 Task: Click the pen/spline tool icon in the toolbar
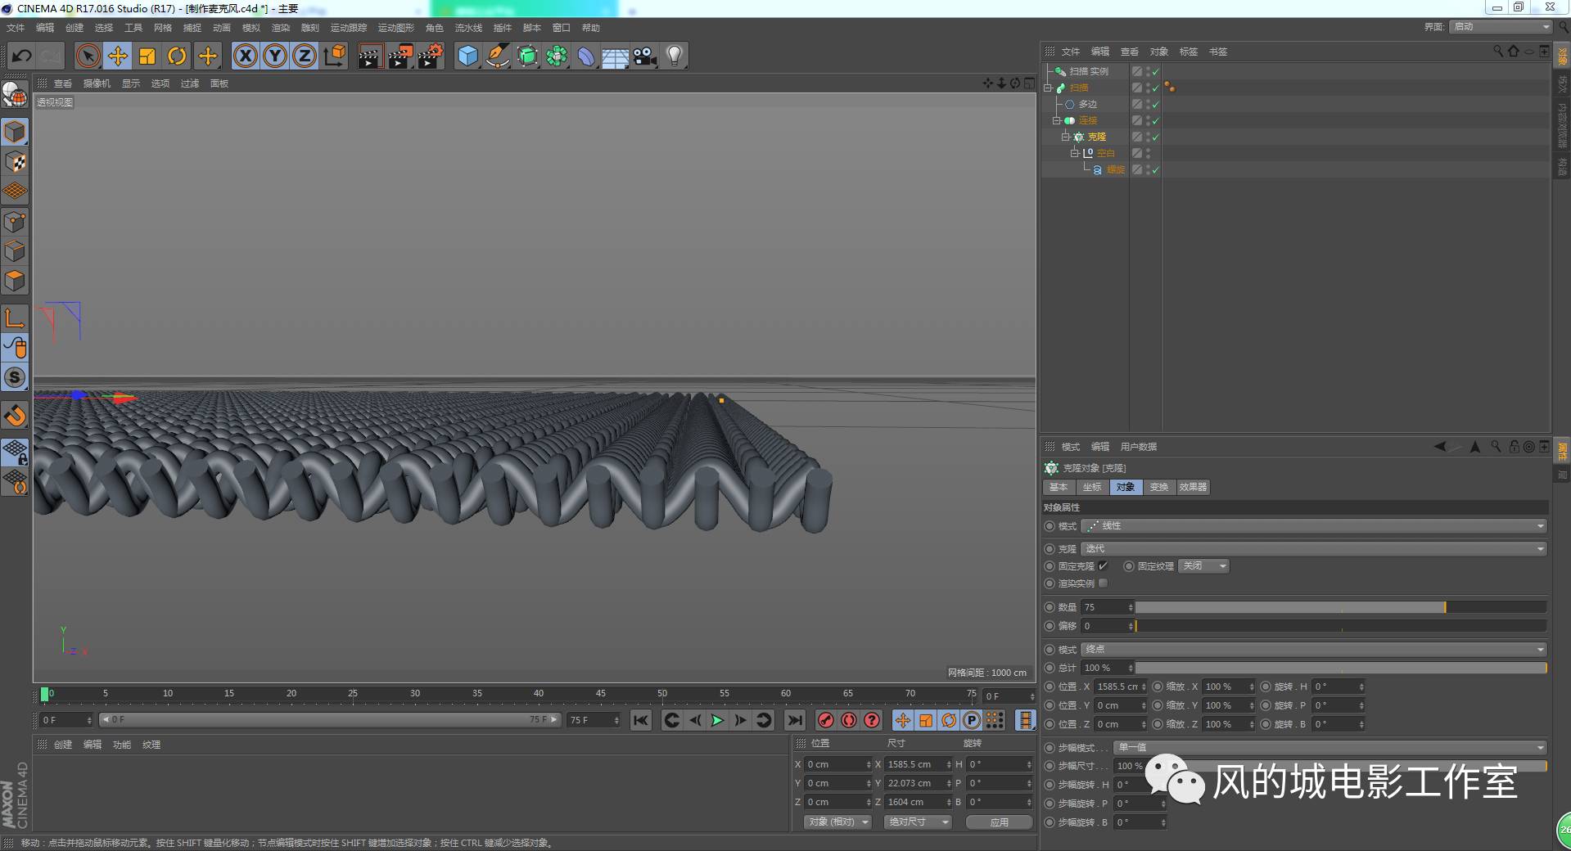[498, 56]
